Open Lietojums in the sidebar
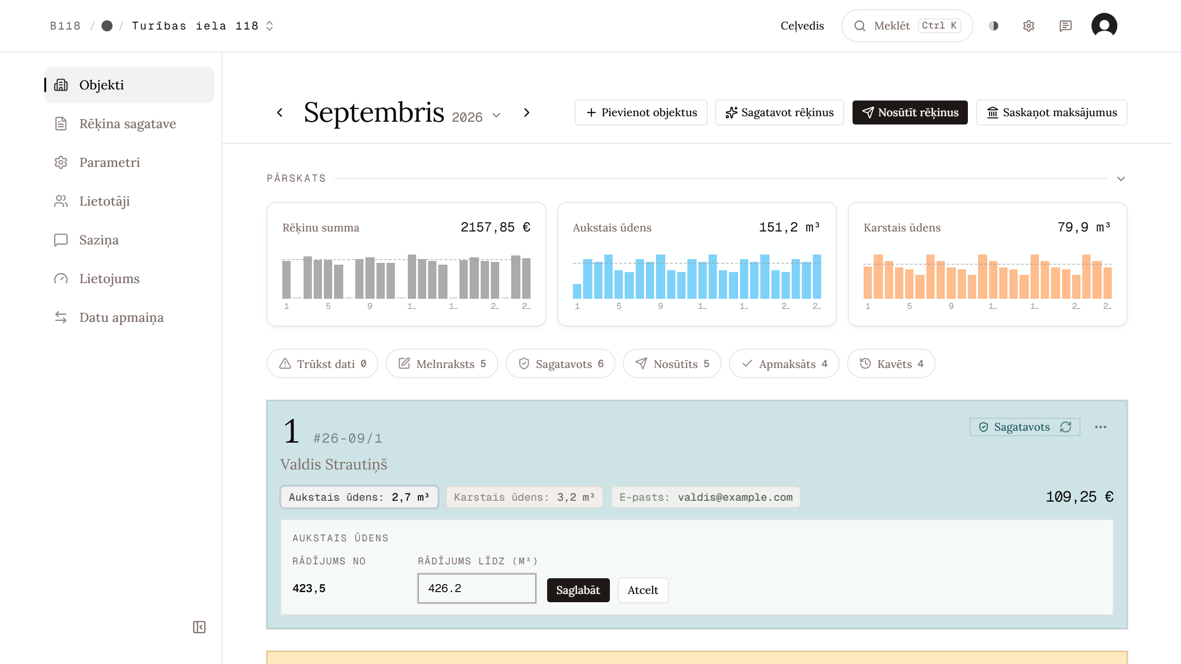The height and width of the screenshot is (664, 1181). pos(129,279)
